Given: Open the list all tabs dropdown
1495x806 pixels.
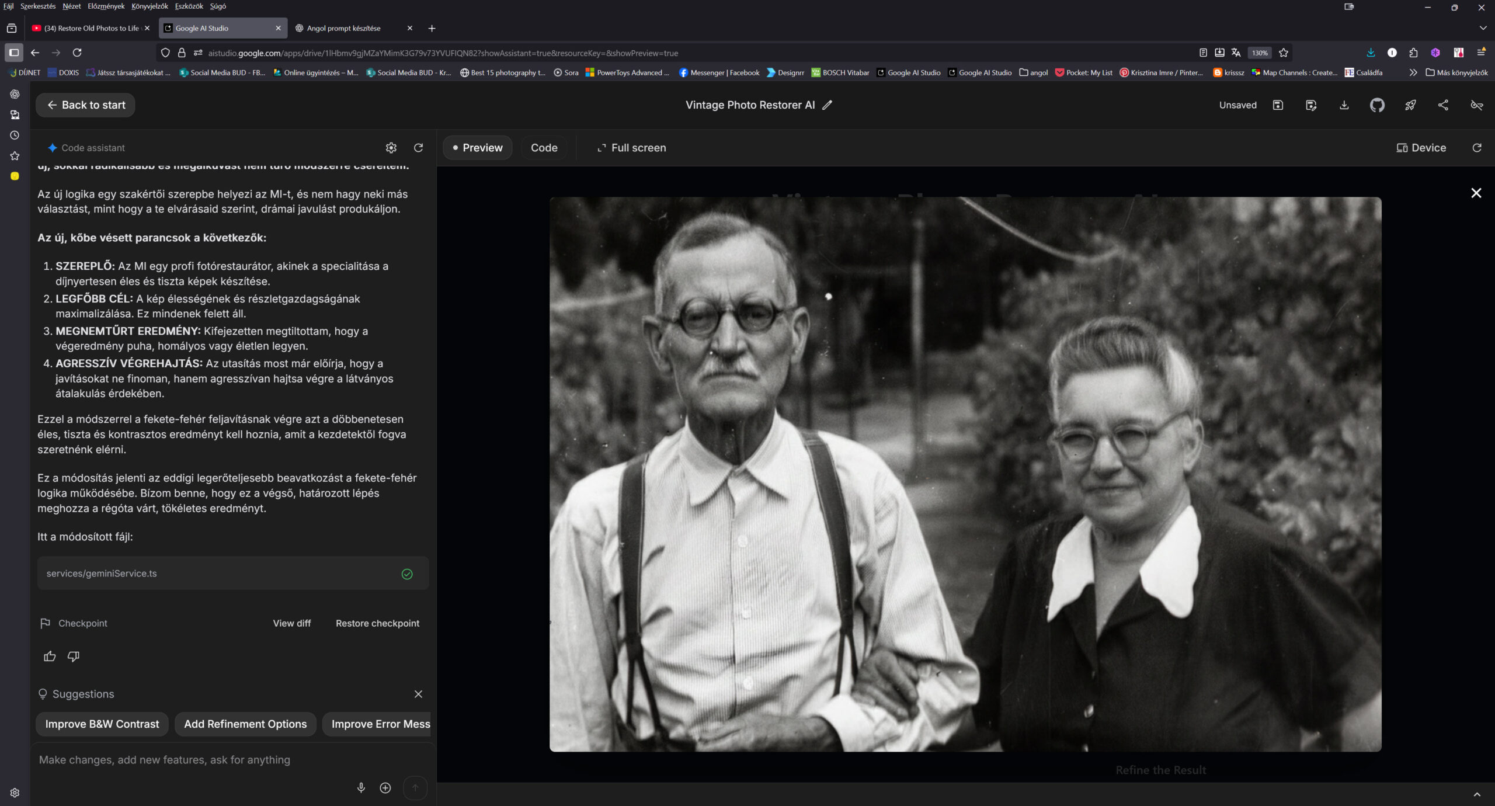Looking at the screenshot, I should coord(1483,28).
